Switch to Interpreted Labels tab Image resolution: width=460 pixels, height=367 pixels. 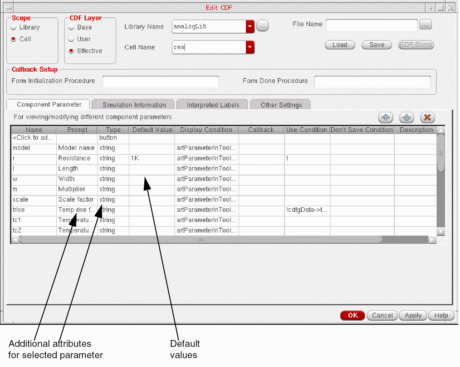213,105
